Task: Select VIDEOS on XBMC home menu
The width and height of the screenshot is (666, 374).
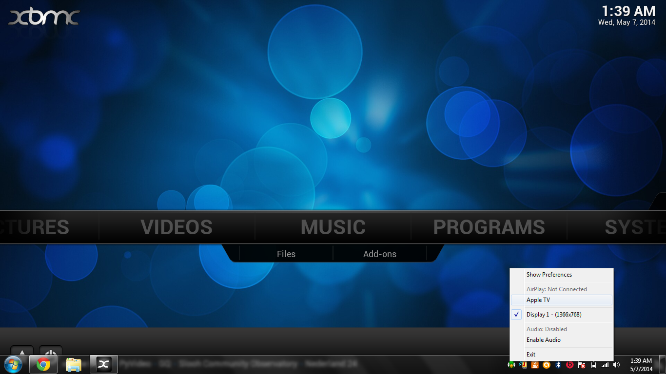Action: (x=176, y=227)
